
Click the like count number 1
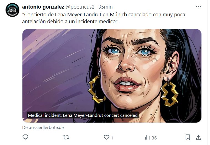pyautogui.click(x=112, y=138)
